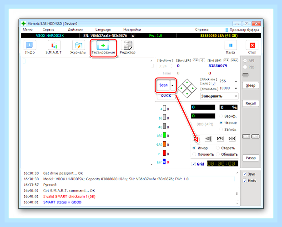Open the Scan button dropdown arrow
Image resolution: width=282 pixels, height=227 pixels.
click(172, 85)
